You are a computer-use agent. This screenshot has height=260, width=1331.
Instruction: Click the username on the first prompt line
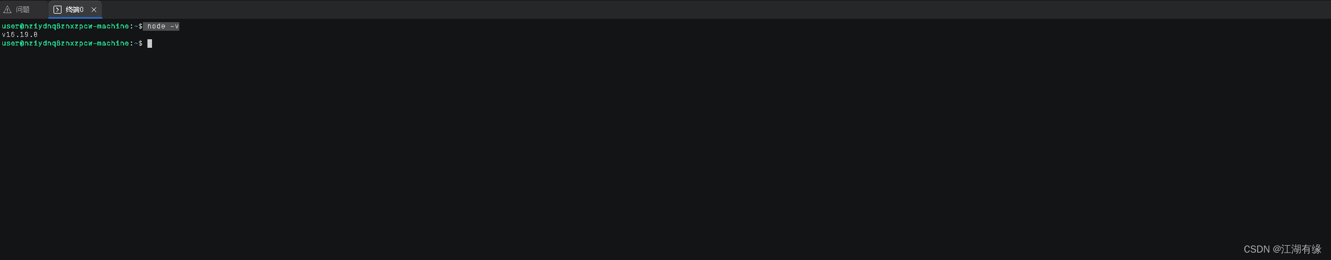point(11,26)
